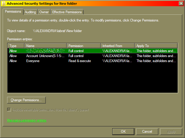Select the highlighted first Full control entry
The width and height of the screenshot is (185, 138).
pyautogui.click(x=92, y=51)
